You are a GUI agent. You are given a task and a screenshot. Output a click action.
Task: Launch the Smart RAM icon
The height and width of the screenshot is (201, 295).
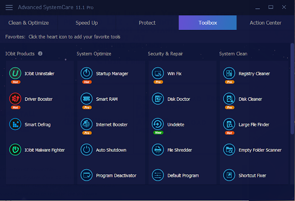[x=87, y=99]
